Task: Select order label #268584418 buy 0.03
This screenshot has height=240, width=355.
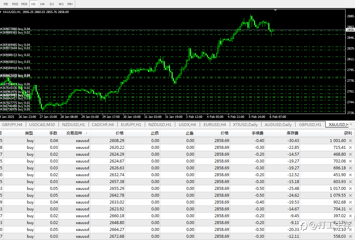Action: point(15,68)
